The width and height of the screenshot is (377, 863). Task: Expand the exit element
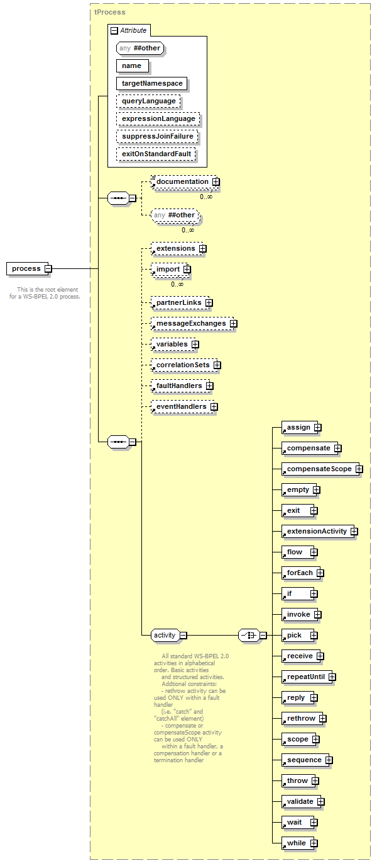point(314,511)
